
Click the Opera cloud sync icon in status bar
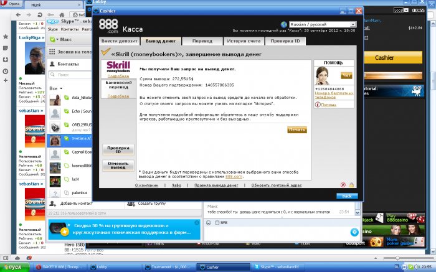coord(17,258)
